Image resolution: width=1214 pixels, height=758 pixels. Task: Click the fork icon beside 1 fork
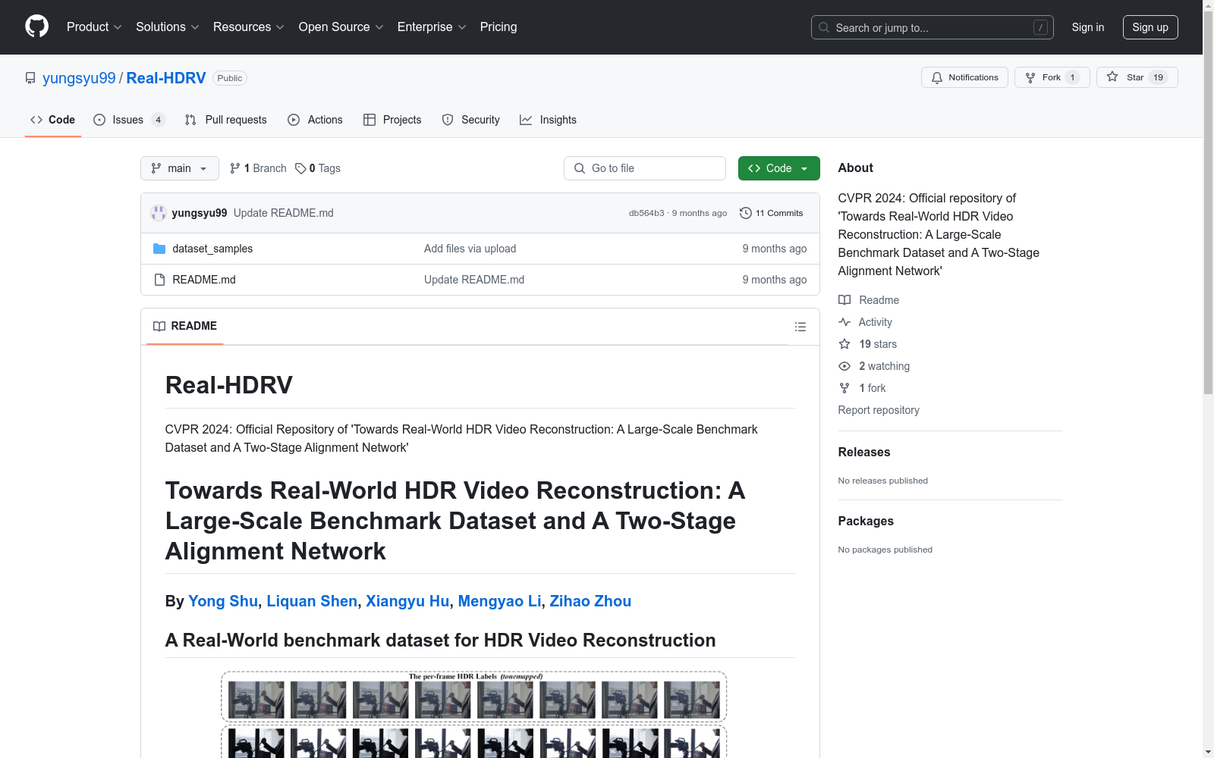coord(844,388)
